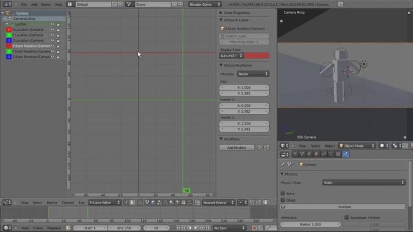Pin the properties context
The image size is (413, 232).
coord(283,164)
